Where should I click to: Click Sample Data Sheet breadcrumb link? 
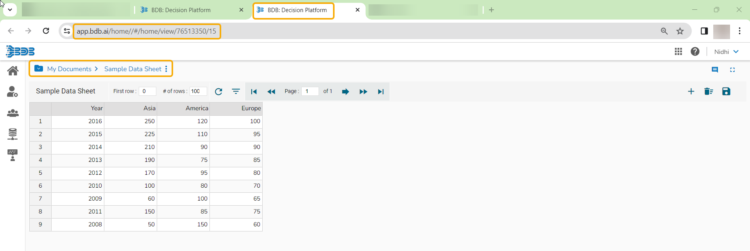[x=132, y=69]
